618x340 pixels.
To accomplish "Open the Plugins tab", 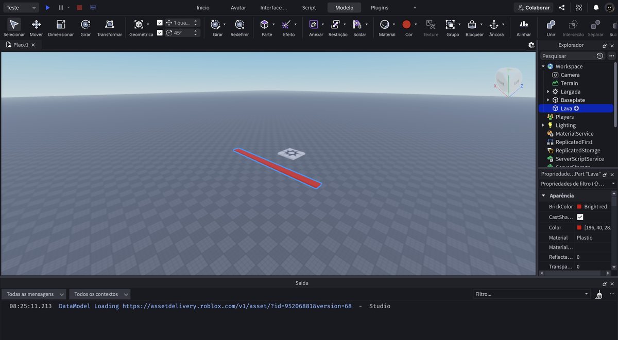I will (380, 8).
